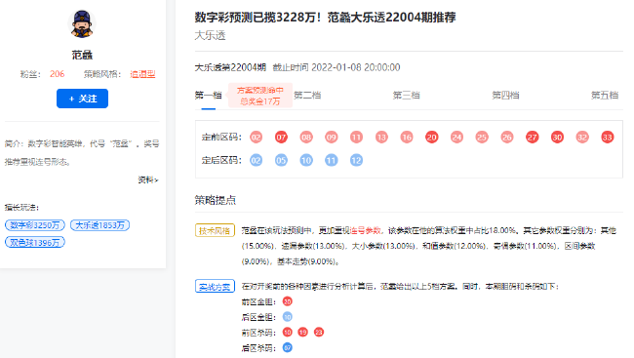The image size is (634, 358).
Task: Click front-zone ball number 07
Action: coord(281,138)
